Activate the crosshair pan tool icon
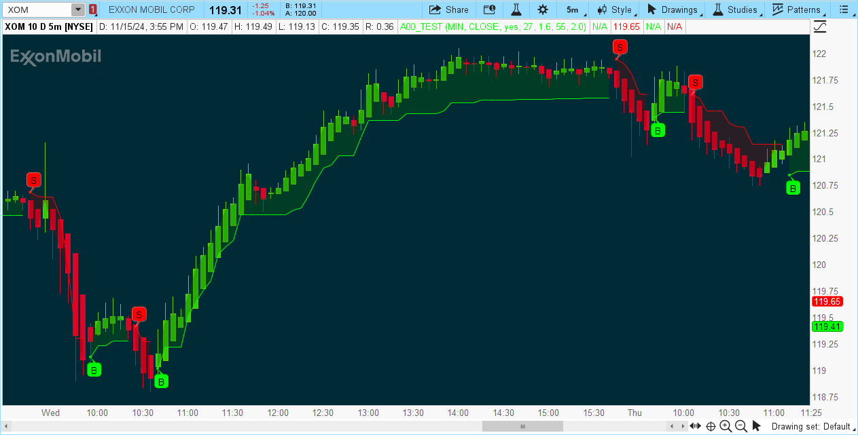The height and width of the screenshot is (435, 858). click(x=711, y=426)
